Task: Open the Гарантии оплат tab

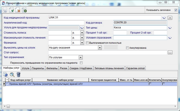Action: pyautogui.click(x=136, y=68)
